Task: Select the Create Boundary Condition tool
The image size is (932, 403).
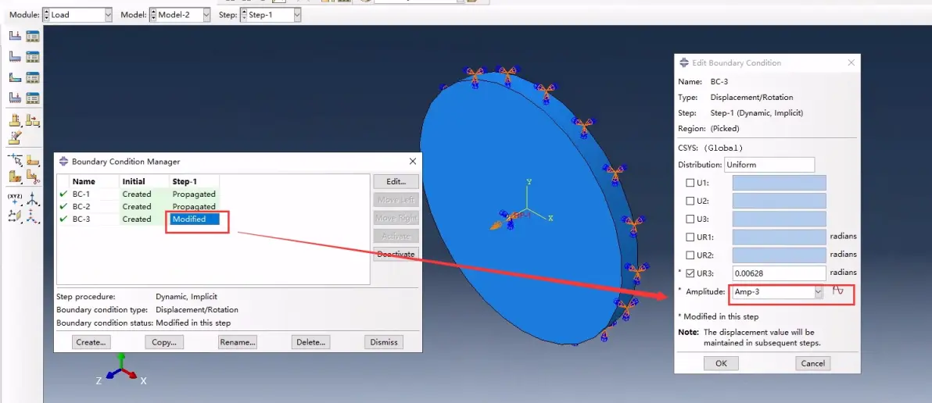Action: tap(15, 57)
